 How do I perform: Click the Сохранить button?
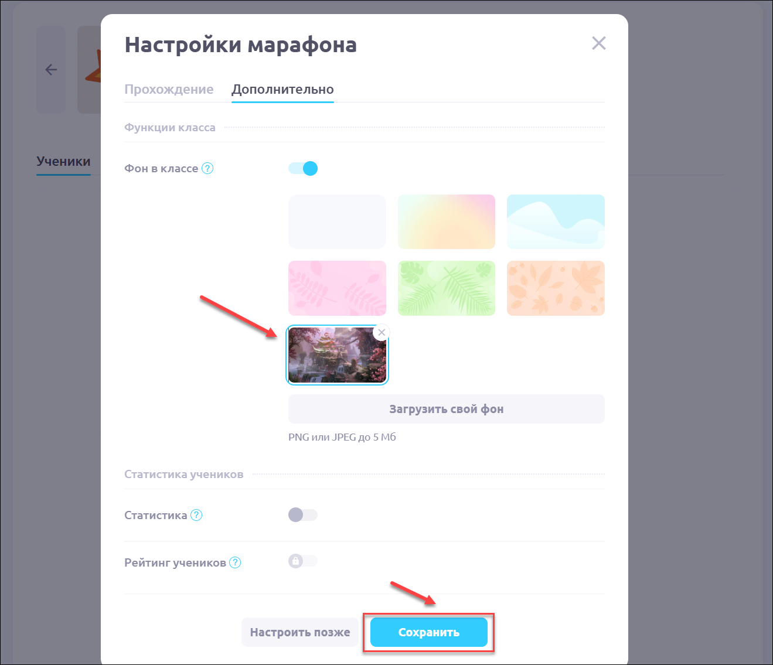click(x=429, y=632)
